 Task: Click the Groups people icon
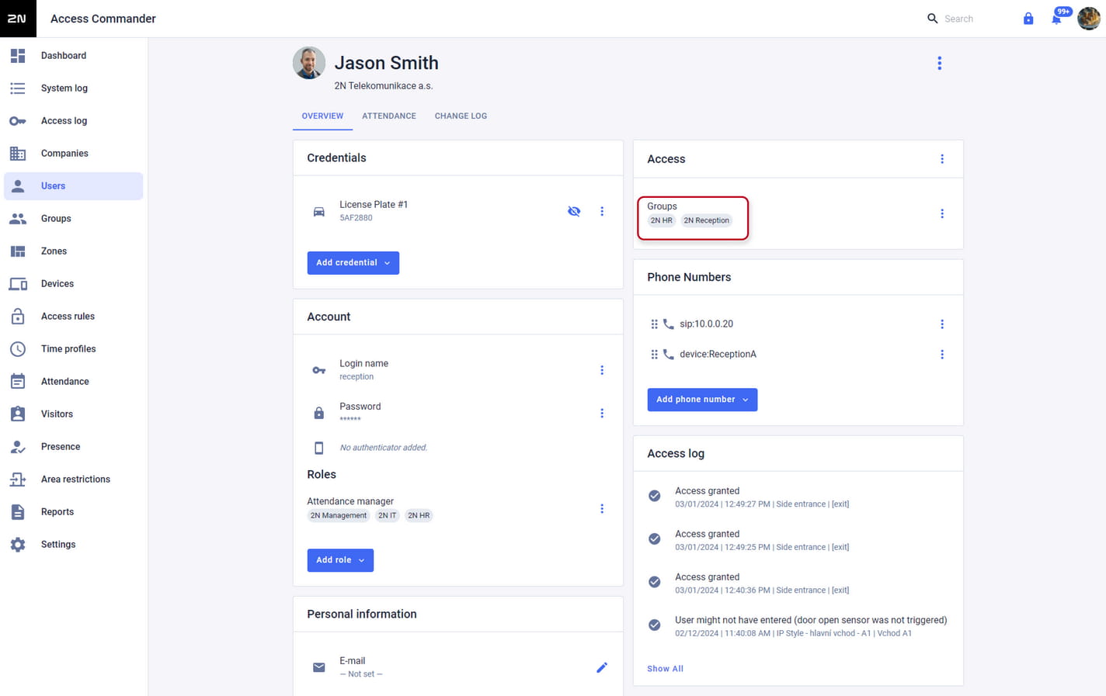coord(18,219)
